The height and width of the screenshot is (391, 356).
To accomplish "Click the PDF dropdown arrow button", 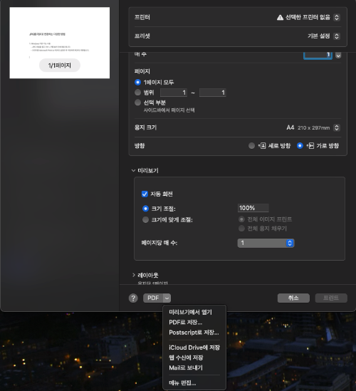I will pos(167,298).
